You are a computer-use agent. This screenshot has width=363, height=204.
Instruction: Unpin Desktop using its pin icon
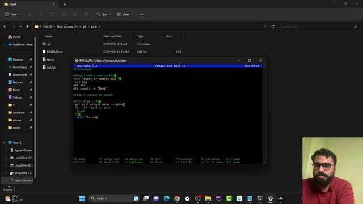click(31, 59)
